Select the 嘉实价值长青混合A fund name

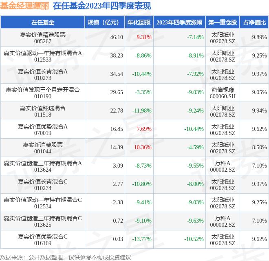[x=42, y=71]
